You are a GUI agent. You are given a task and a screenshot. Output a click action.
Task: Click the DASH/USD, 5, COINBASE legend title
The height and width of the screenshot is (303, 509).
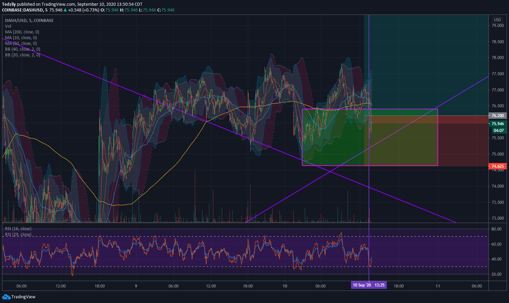(29, 21)
